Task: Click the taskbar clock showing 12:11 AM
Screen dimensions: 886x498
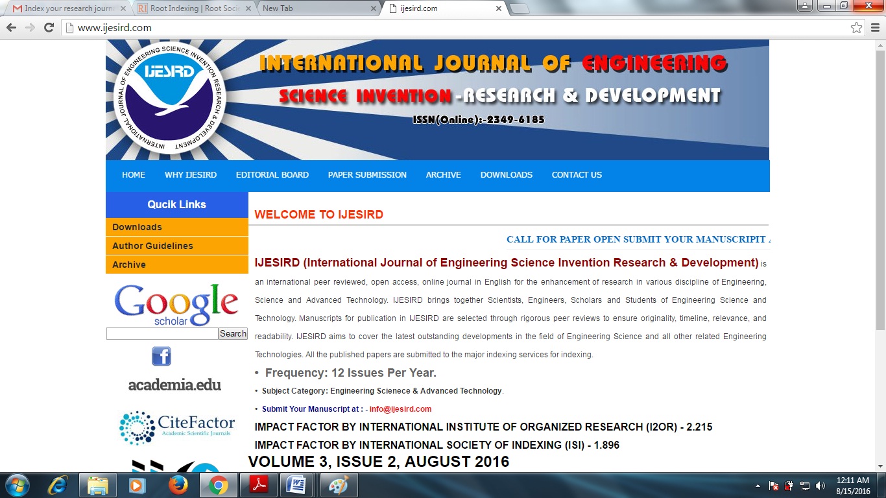Action: tap(852, 486)
